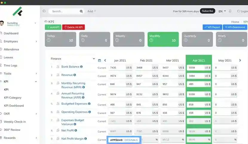Edit the Revenue Jan 2021 value 9574
This screenshot has width=248, height=144.
pyautogui.click(x=117, y=76)
